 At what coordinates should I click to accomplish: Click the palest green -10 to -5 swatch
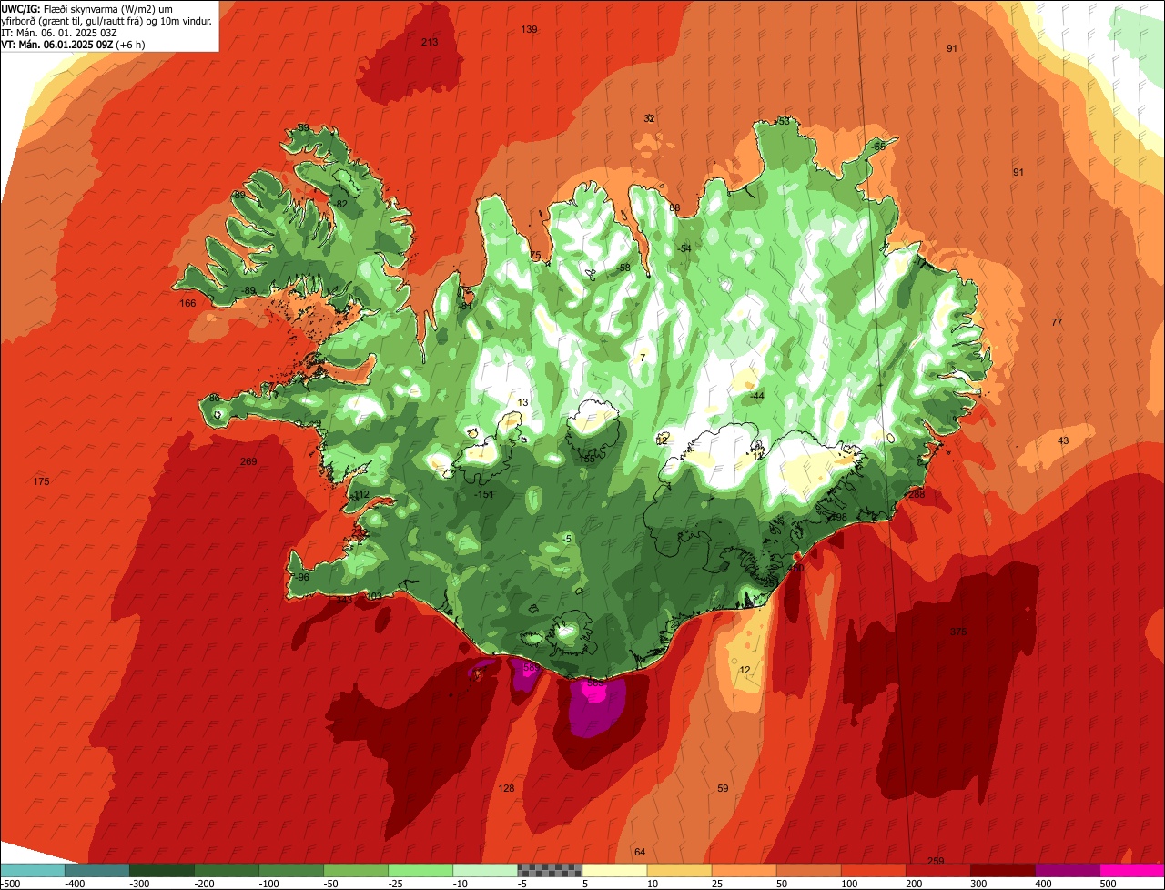click(x=484, y=870)
